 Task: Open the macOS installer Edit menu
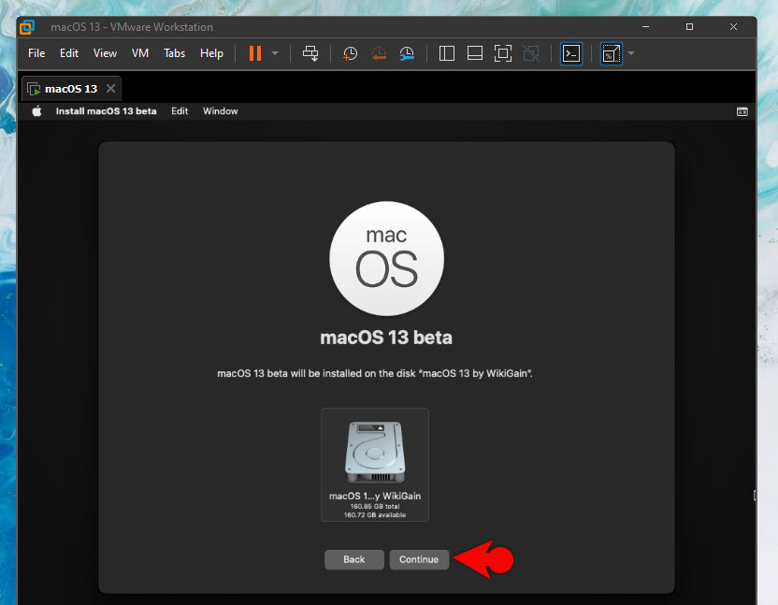point(180,111)
